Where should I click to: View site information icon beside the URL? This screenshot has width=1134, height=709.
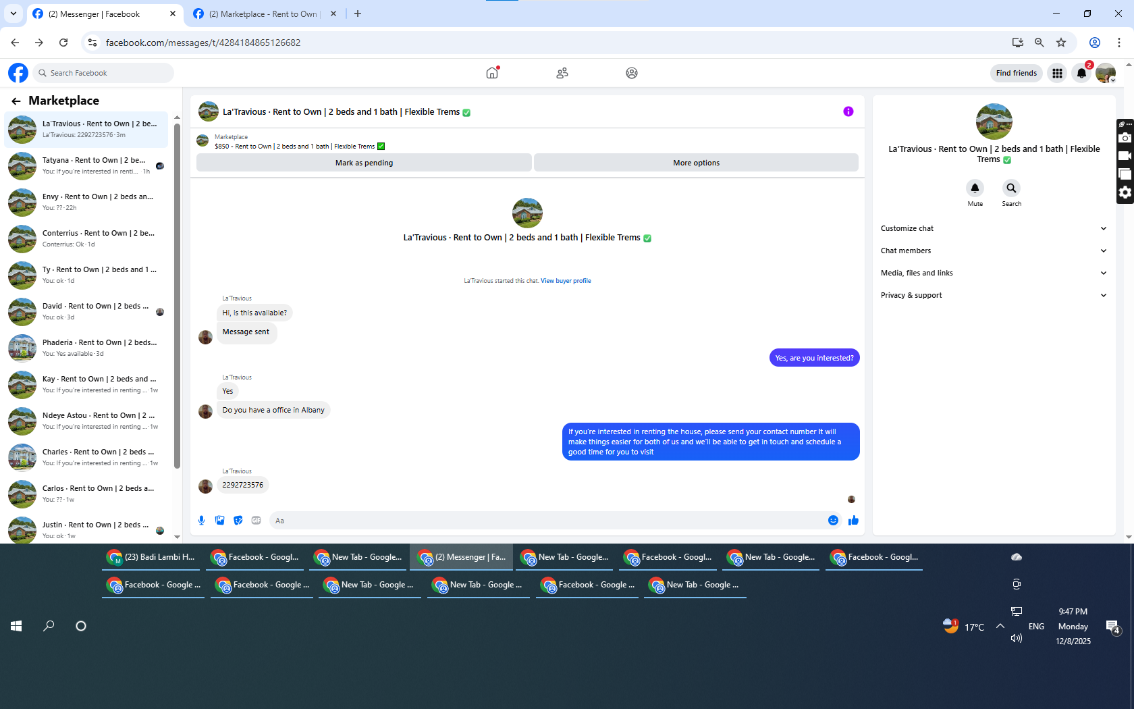[x=92, y=43]
